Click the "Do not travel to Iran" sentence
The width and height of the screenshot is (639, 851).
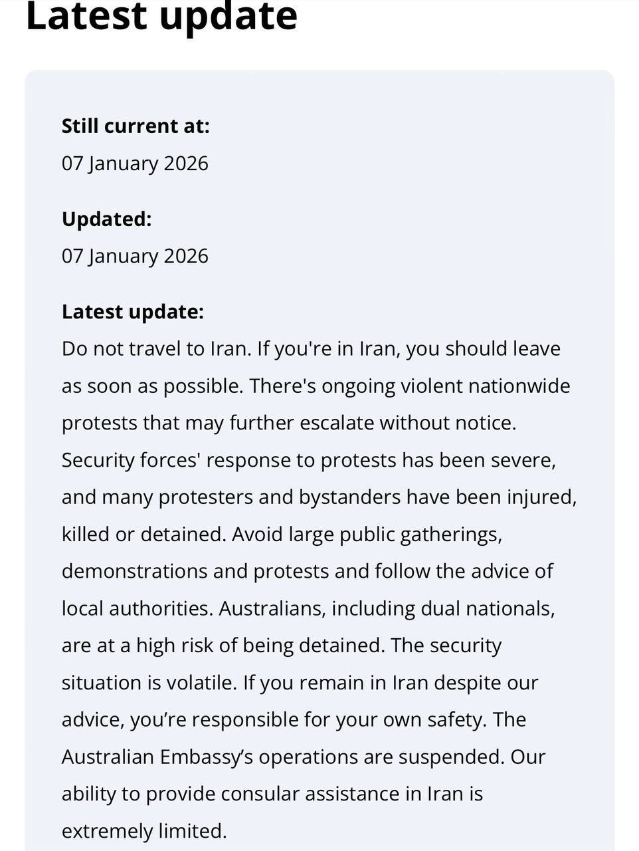click(156, 348)
